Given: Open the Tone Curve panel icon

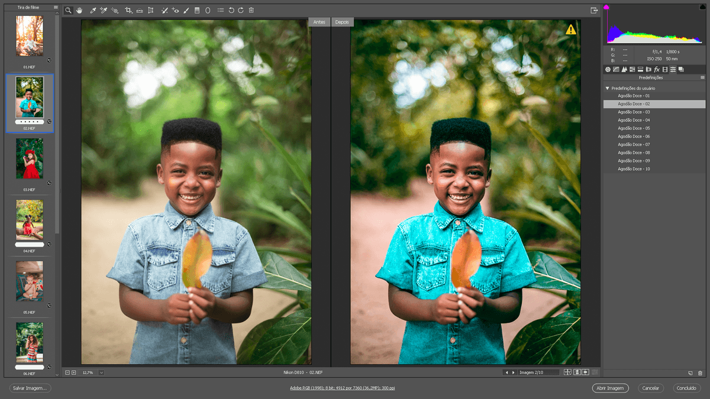Looking at the screenshot, I should point(616,70).
